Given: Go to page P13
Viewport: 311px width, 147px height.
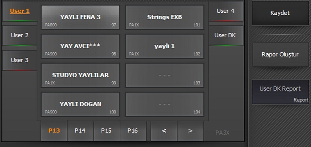Looking at the screenshot, I should click(x=54, y=131).
